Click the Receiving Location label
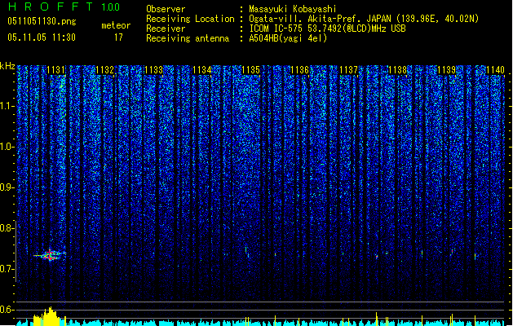Viewport: 513px width, 326px height. point(190,19)
